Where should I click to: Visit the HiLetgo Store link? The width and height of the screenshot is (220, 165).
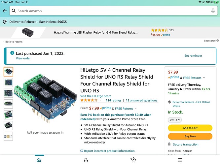point(96,96)
